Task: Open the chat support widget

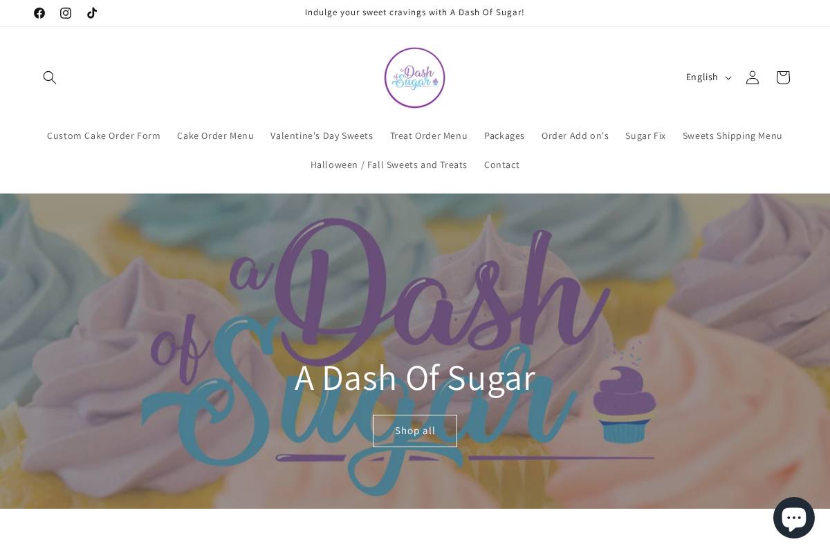Action: [x=794, y=517]
